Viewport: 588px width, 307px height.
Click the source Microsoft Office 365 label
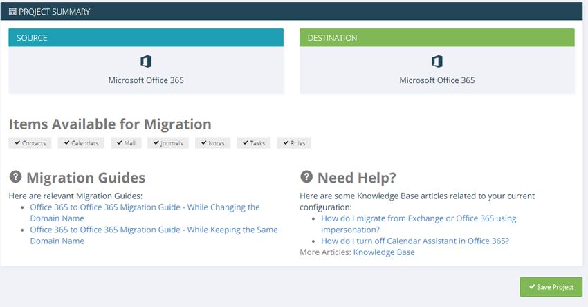146,80
